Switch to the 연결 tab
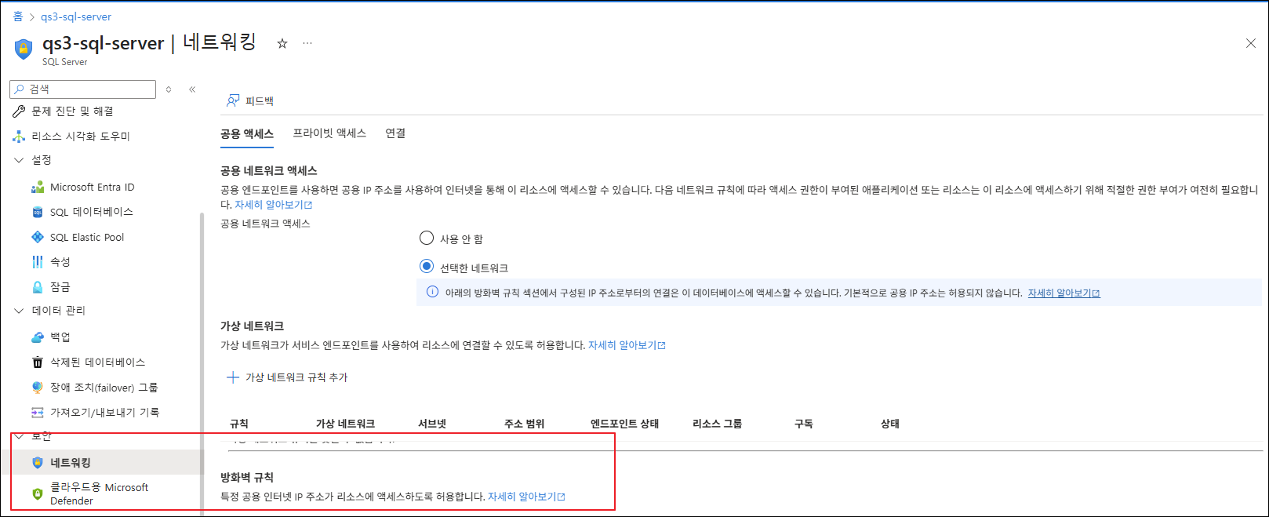Image resolution: width=1269 pixels, height=517 pixels. 395,133
